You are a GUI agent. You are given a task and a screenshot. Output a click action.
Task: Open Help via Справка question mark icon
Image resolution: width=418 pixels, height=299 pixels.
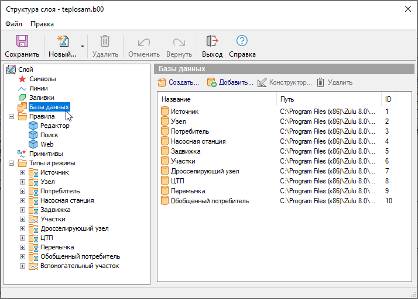pos(242,41)
